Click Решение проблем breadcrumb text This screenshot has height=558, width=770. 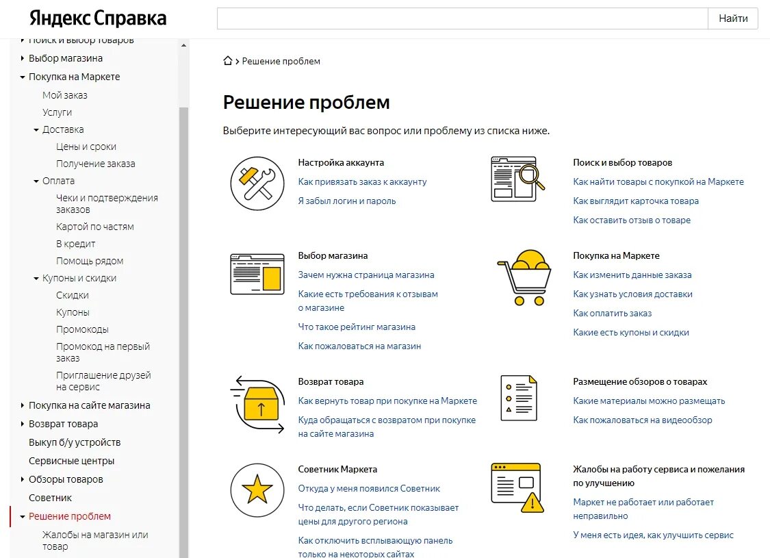pos(281,61)
